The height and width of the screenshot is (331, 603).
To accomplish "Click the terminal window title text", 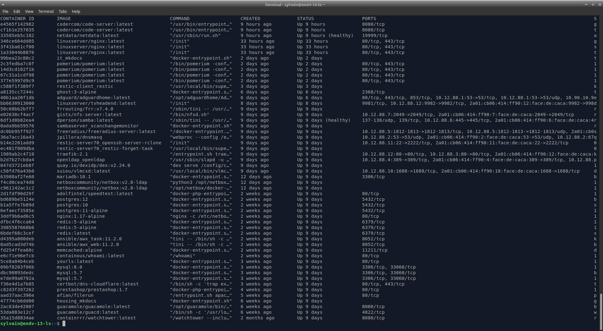I will 295,4.
